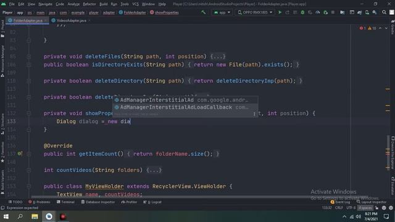Open the Database Inspector tool window
395x222 pixels.
click(x=98, y=202)
